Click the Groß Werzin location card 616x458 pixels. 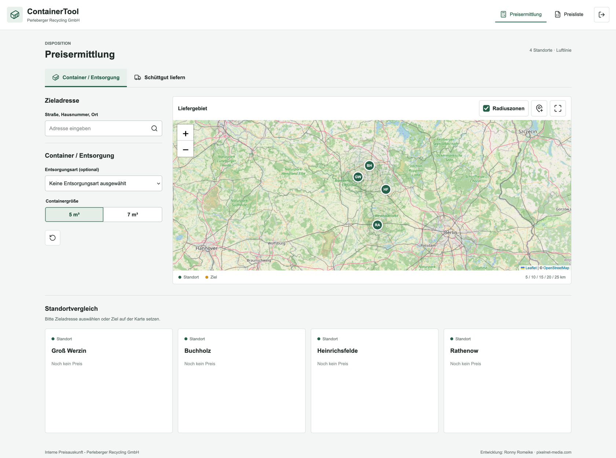coord(109,381)
